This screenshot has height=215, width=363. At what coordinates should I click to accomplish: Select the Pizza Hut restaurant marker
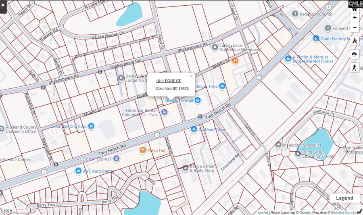pyautogui.click(x=143, y=150)
